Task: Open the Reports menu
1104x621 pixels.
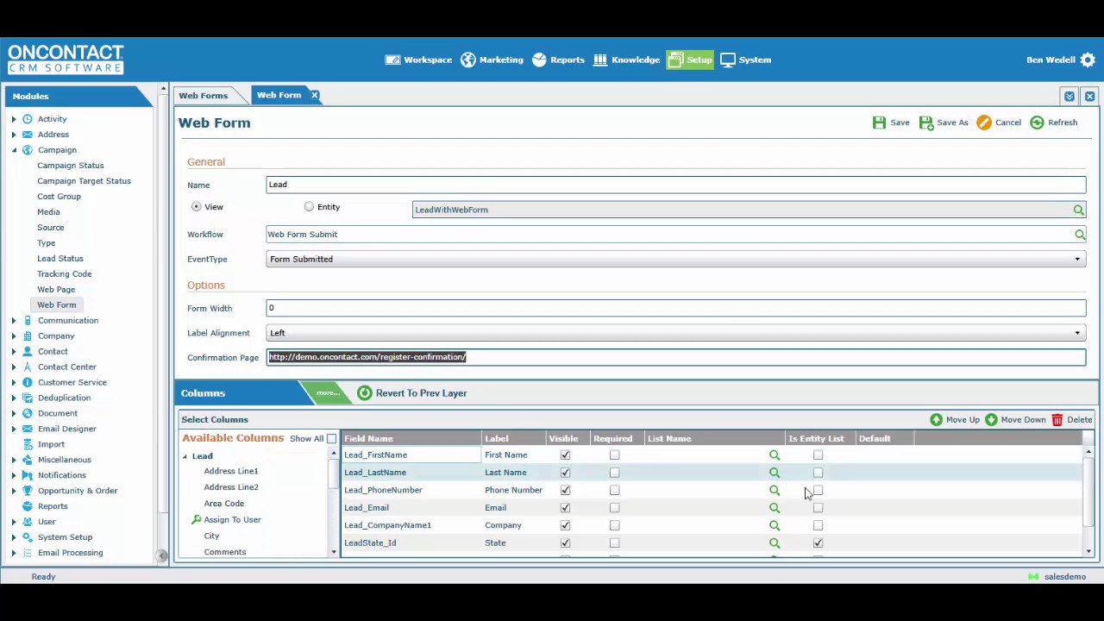Action: tap(558, 60)
